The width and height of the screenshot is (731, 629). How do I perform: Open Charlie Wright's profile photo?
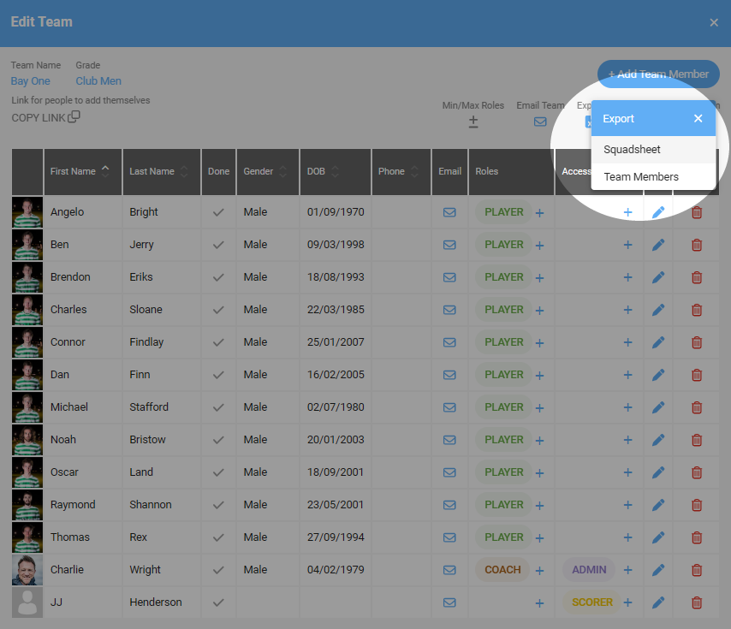pyautogui.click(x=27, y=570)
